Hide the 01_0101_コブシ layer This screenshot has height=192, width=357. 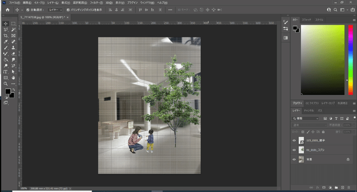pos(294,150)
